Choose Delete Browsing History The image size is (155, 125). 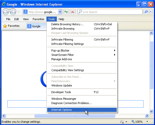pos(82,24)
